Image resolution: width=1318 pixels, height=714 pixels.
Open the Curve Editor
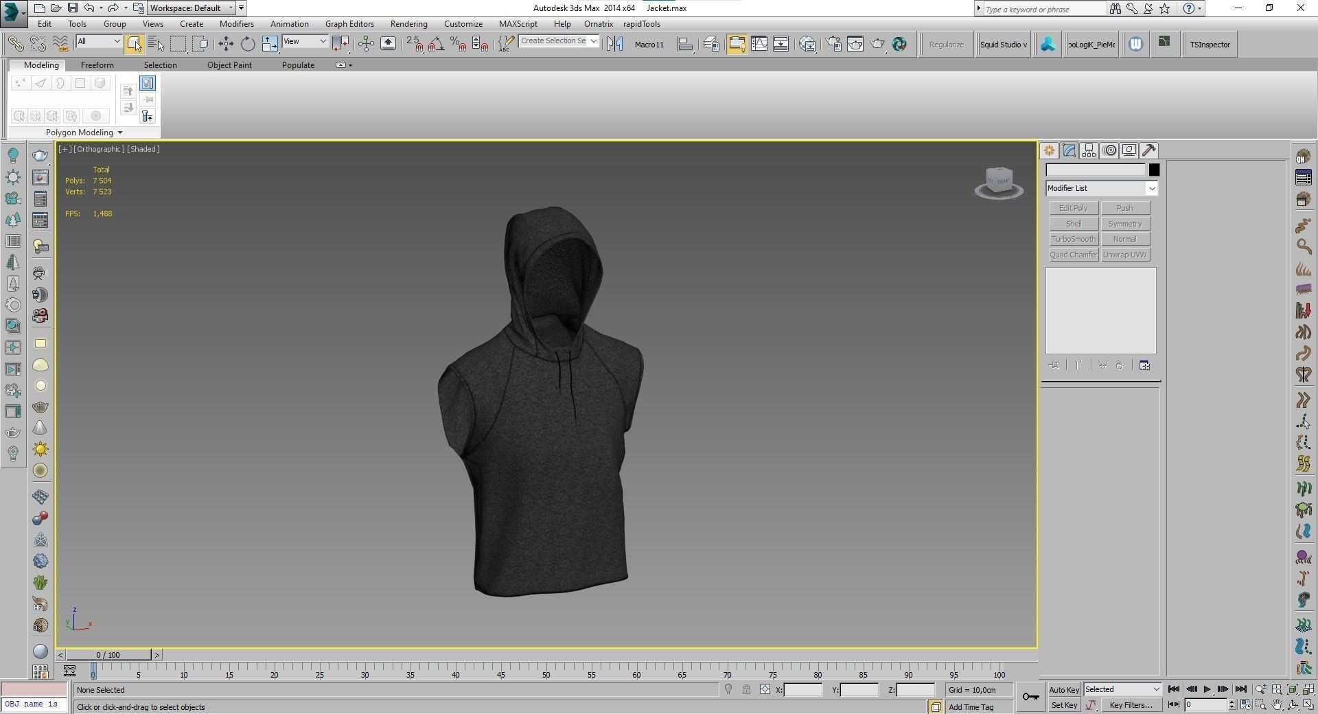[x=759, y=45]
